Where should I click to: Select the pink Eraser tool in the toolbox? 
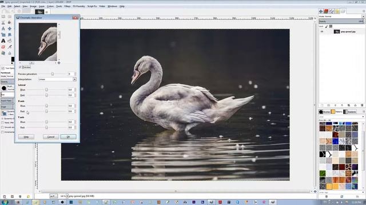3,47
